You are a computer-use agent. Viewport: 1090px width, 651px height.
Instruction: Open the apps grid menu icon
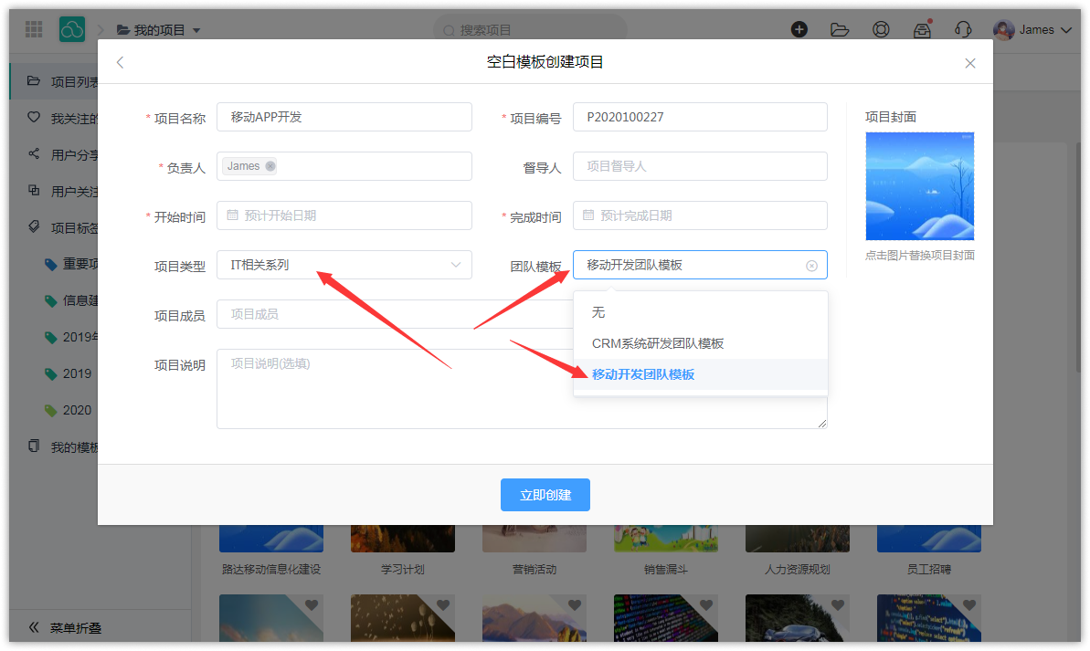tap(34, 29)
